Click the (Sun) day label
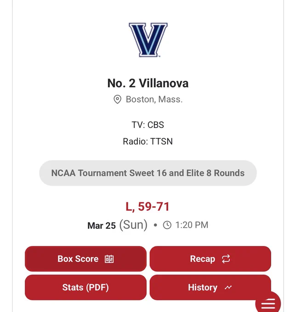This screenshot has width=296, height=312. 133,225
